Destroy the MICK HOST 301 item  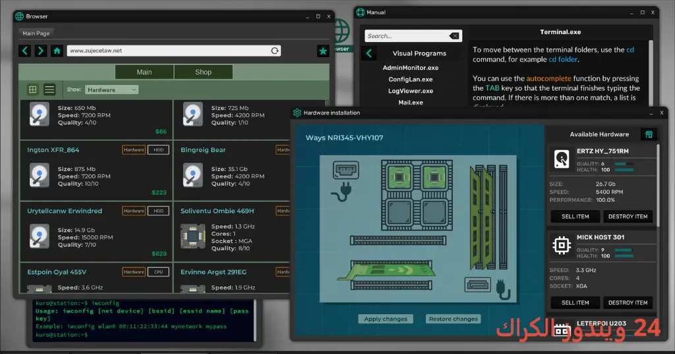628,303
